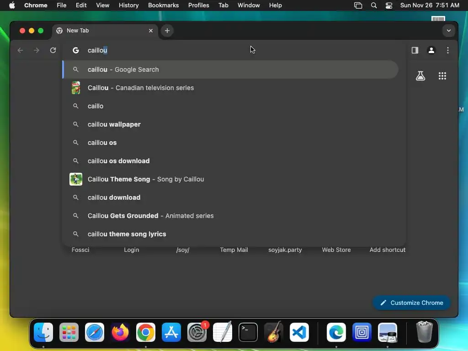The height and width of the screenshot is (351, 468).
Task: Click the Chrome forward arrow
Action: coord(37,50)
